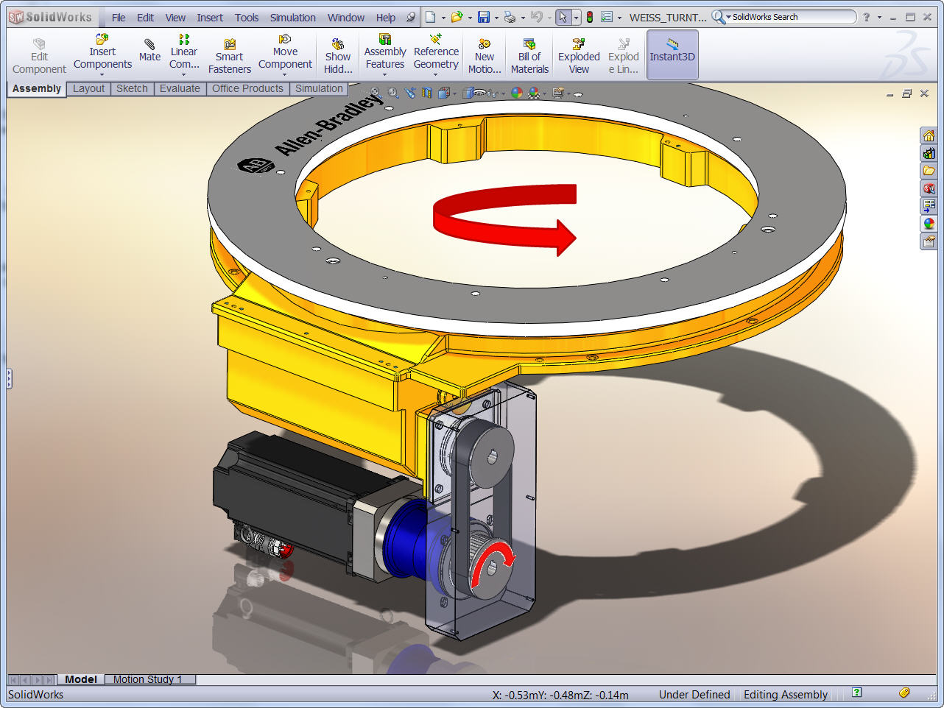Expand the Assembly Features dropdown
This screenshot has height=708, width=944.
[385, 74]
